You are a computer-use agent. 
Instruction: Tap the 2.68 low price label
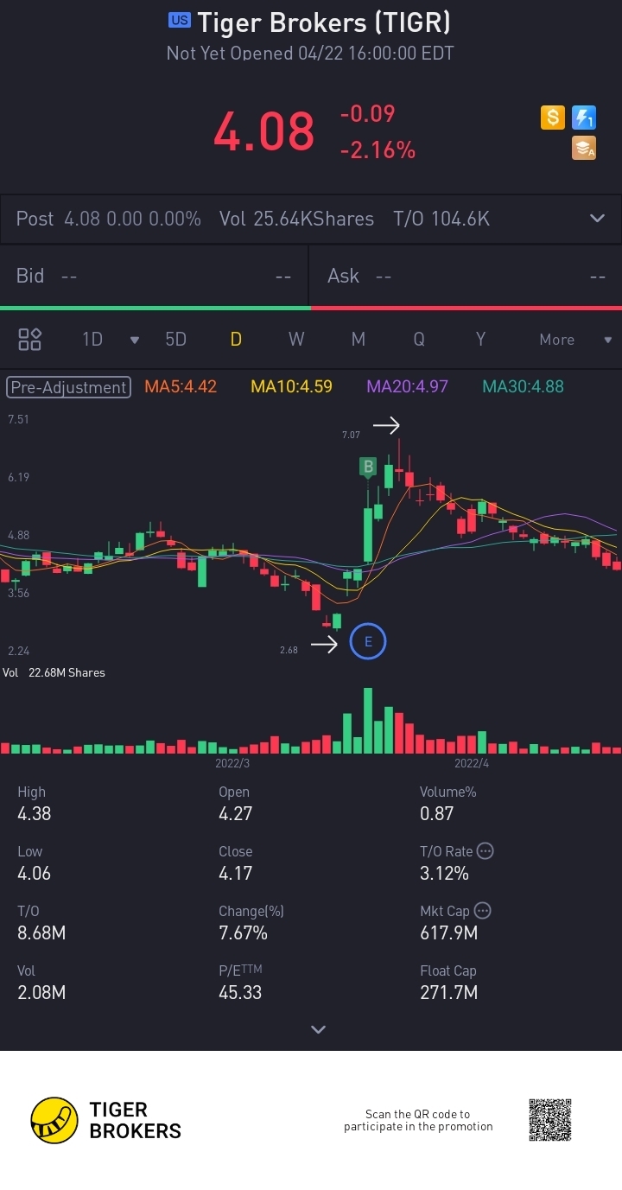(x=289, y=650)
